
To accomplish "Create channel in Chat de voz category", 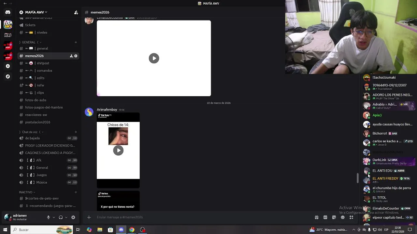I will (x=76, y=132).
